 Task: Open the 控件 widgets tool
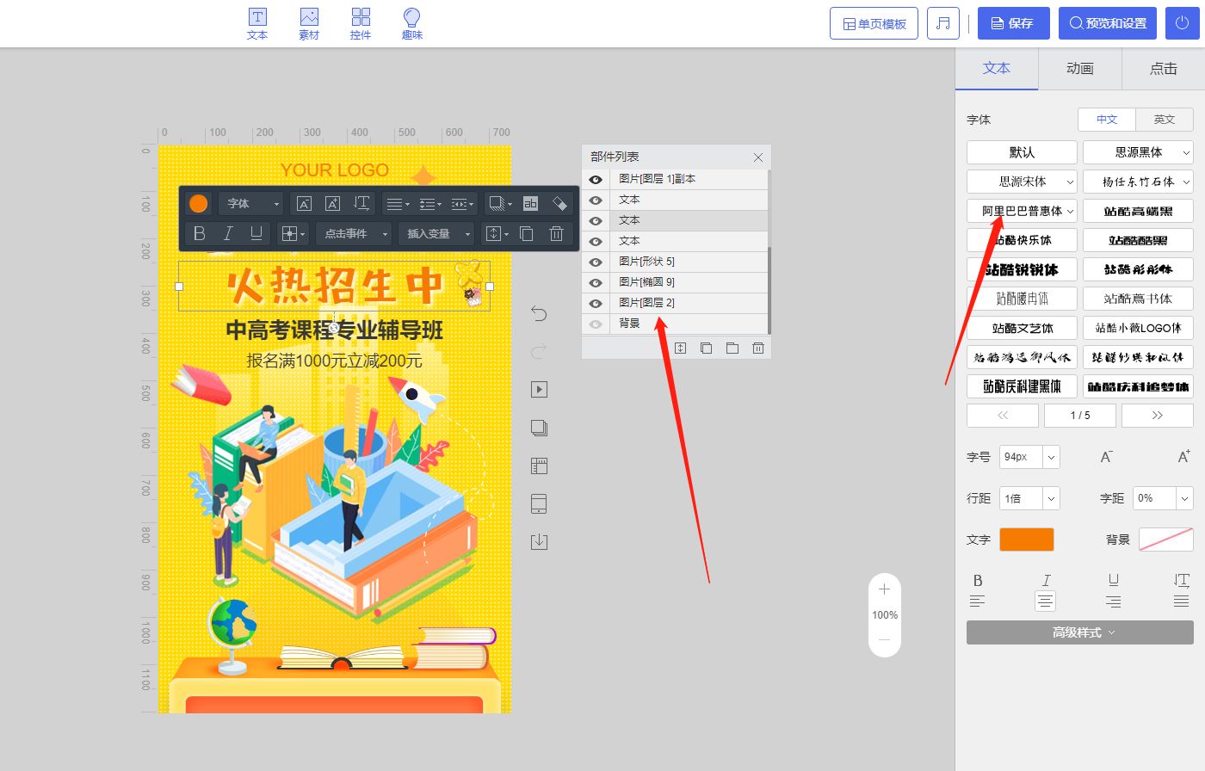[361, 24]
